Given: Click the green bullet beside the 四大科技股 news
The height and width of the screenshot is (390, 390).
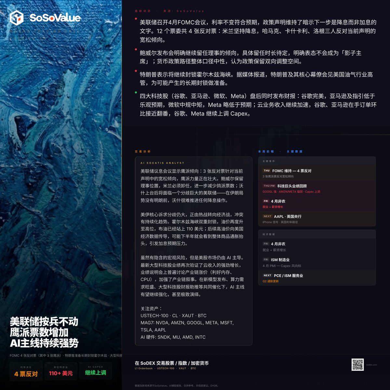Looking at the screenshot, I should point(136,93).
